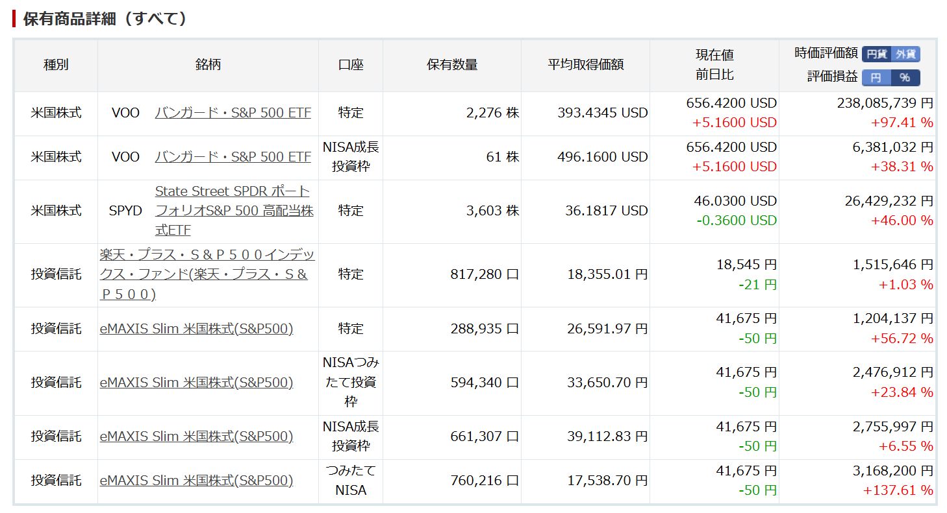
Task: Open eMAXIS Slim link in つみたてNISA row
Action: (196, 481)
